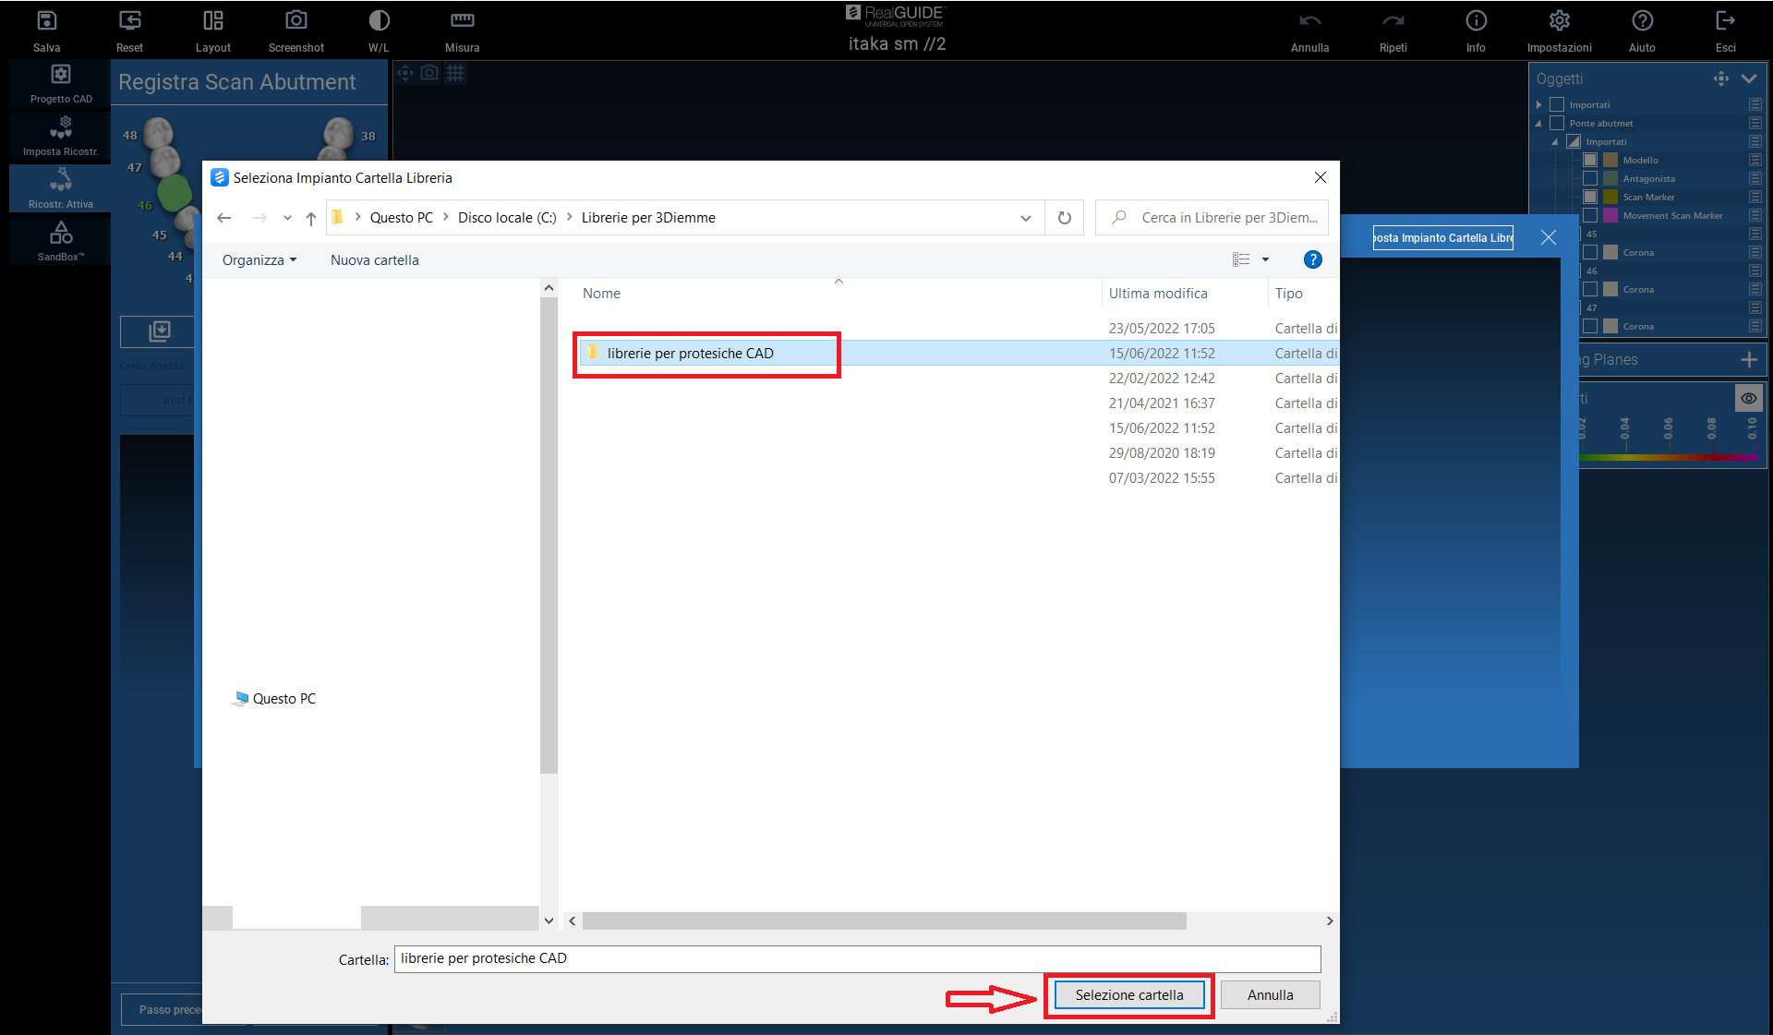Screen dimensions: 1773x1035
Task: Toggle the Antagonista checkbox
Action: pos(1590,178)
